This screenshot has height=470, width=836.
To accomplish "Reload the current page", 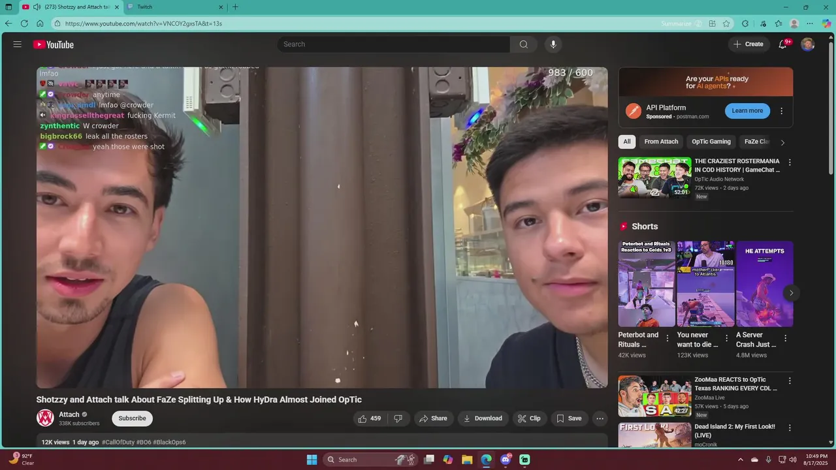I will [24, 23].
